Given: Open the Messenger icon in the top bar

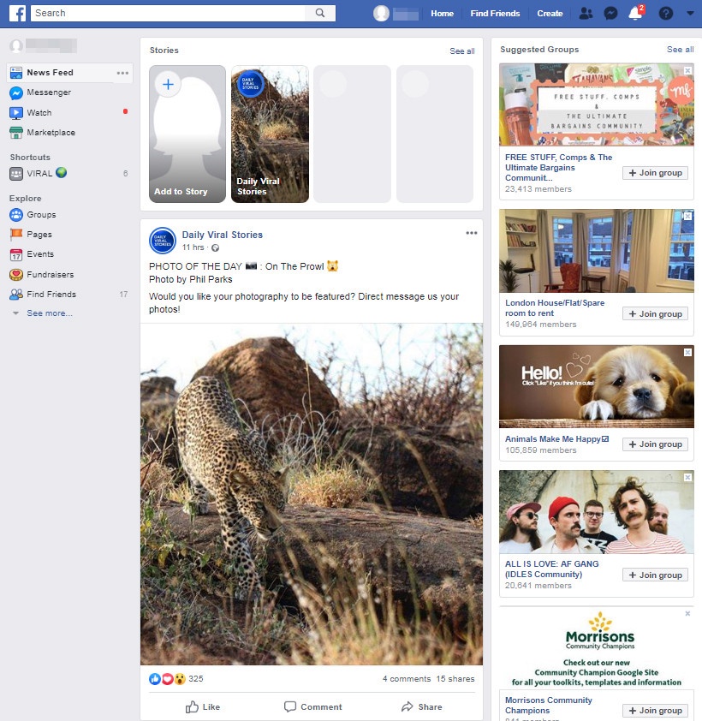Looking at the screenshot, I should coord(610,13).
